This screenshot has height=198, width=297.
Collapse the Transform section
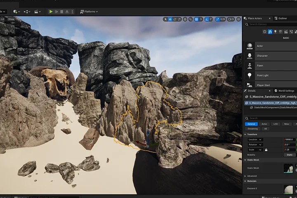tap(245, 134)
